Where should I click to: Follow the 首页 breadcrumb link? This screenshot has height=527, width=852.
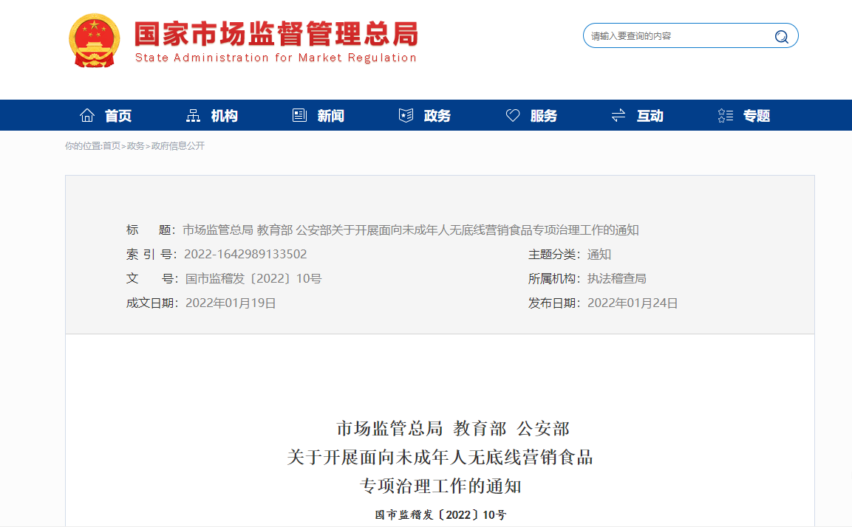pyautogui.click(x=112, y=145)
